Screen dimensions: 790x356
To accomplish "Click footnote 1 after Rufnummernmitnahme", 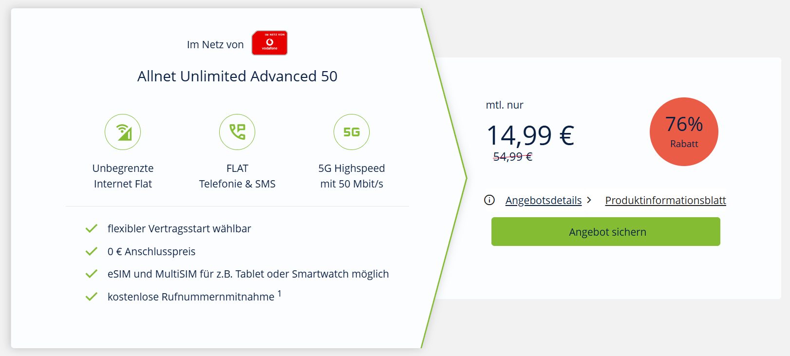I will click(x=280, y=294).
